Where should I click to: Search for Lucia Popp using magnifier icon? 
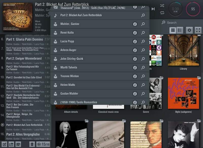pyautogui.click(x=143, y=41)
